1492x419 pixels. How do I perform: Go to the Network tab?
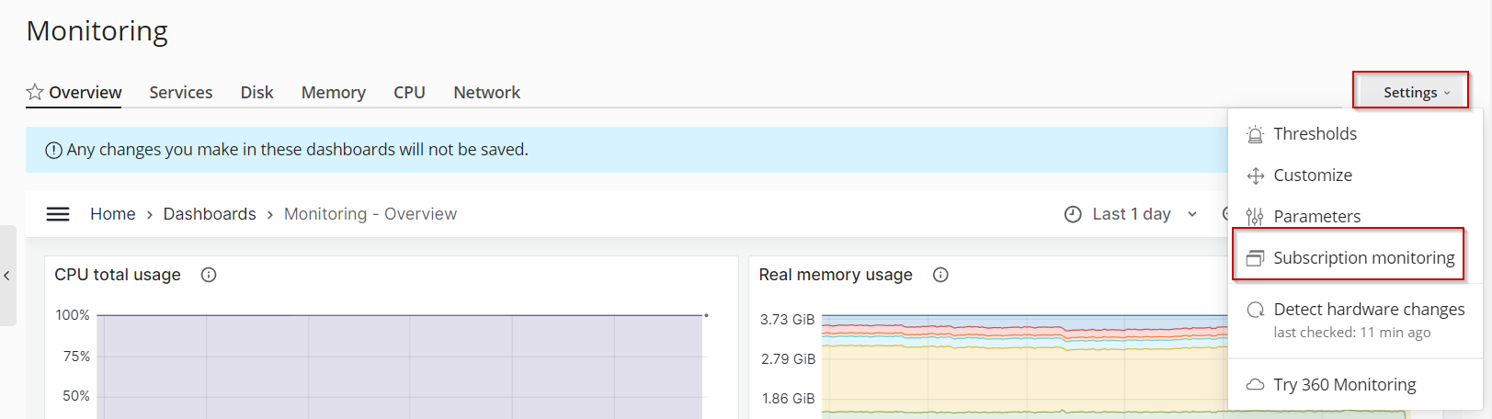tap(486, 92)
